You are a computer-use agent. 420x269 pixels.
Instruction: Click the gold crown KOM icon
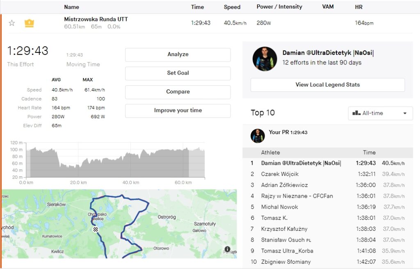[29, 23]
